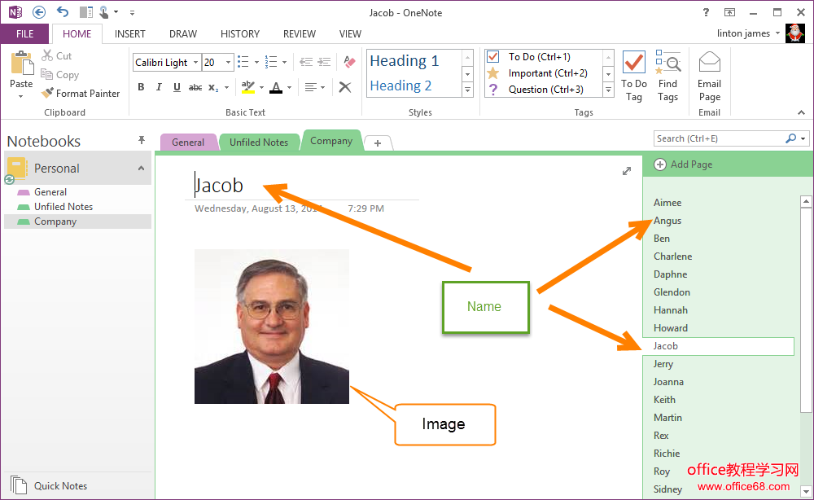
Task: Open the INSERT ribbon tab
Action: click(130, 34)
